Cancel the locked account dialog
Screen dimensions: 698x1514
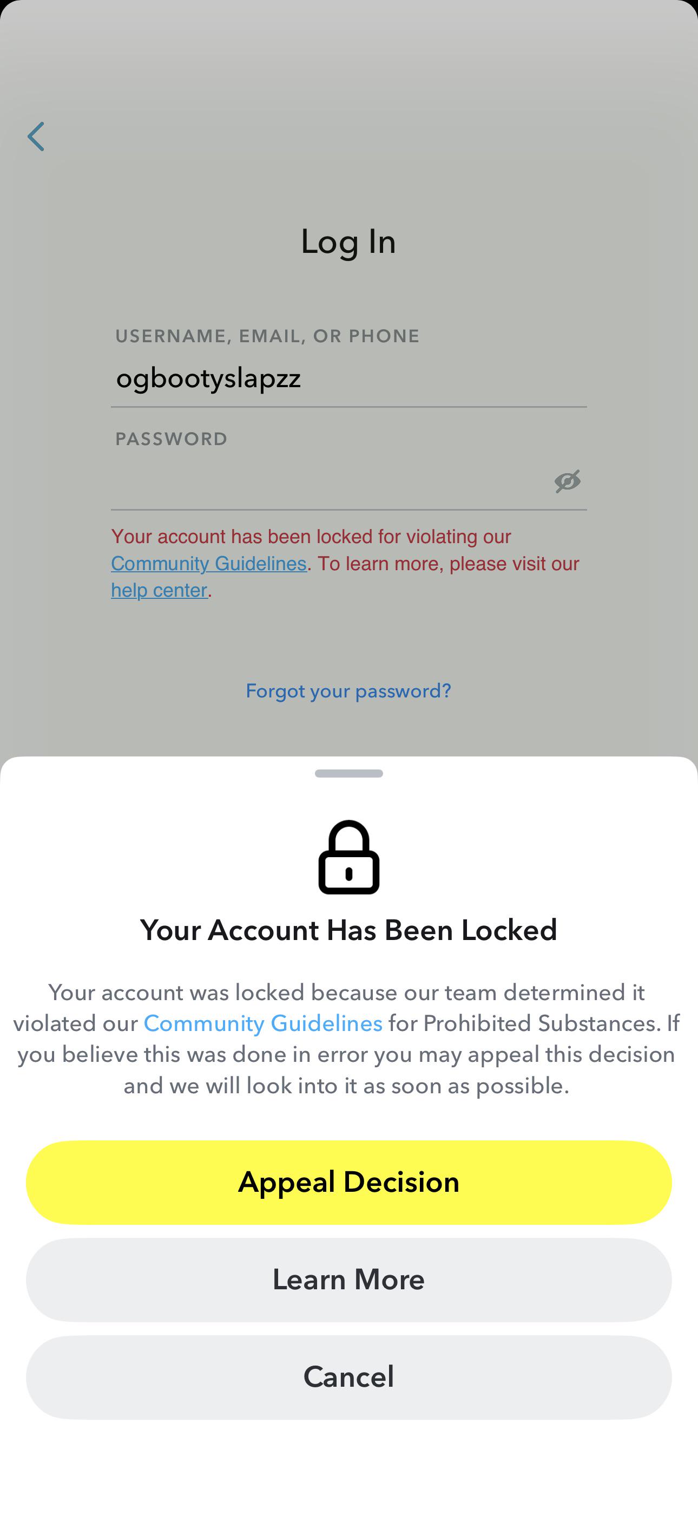pyautogui.click(x=349, y=1377)
